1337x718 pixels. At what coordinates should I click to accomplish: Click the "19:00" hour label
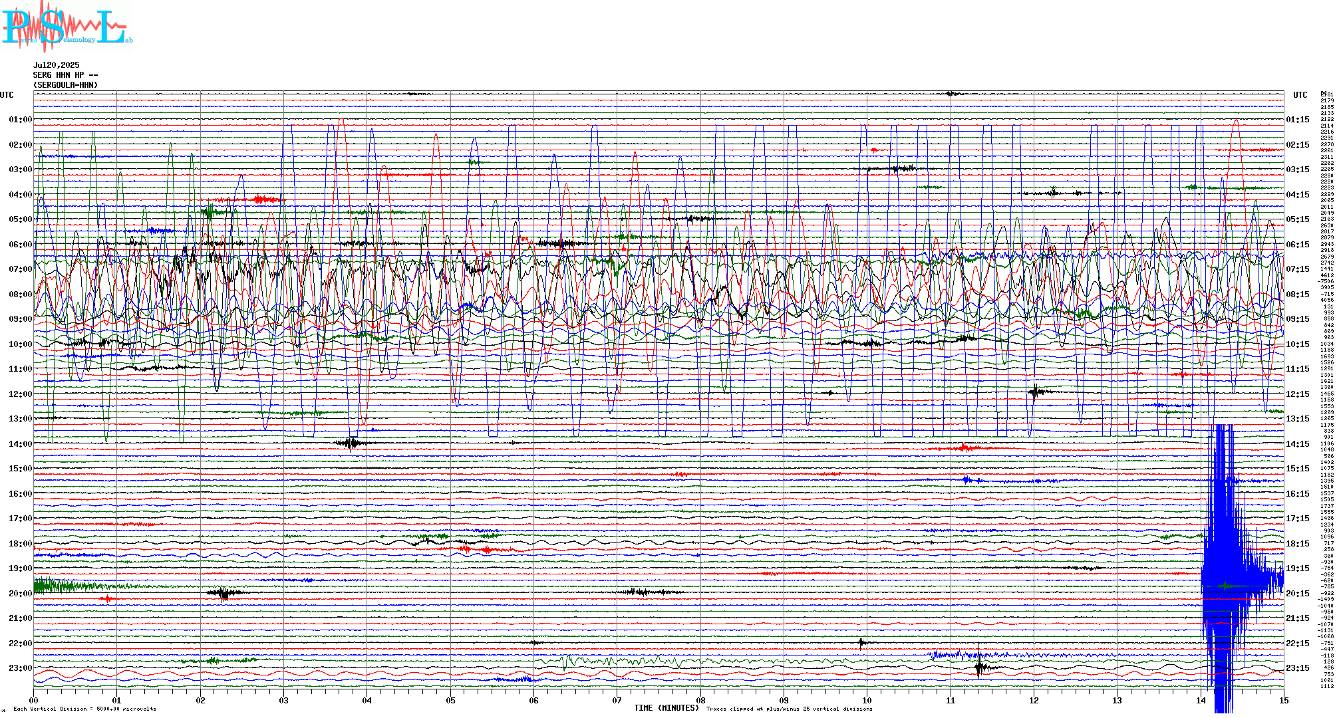[21, 568]
